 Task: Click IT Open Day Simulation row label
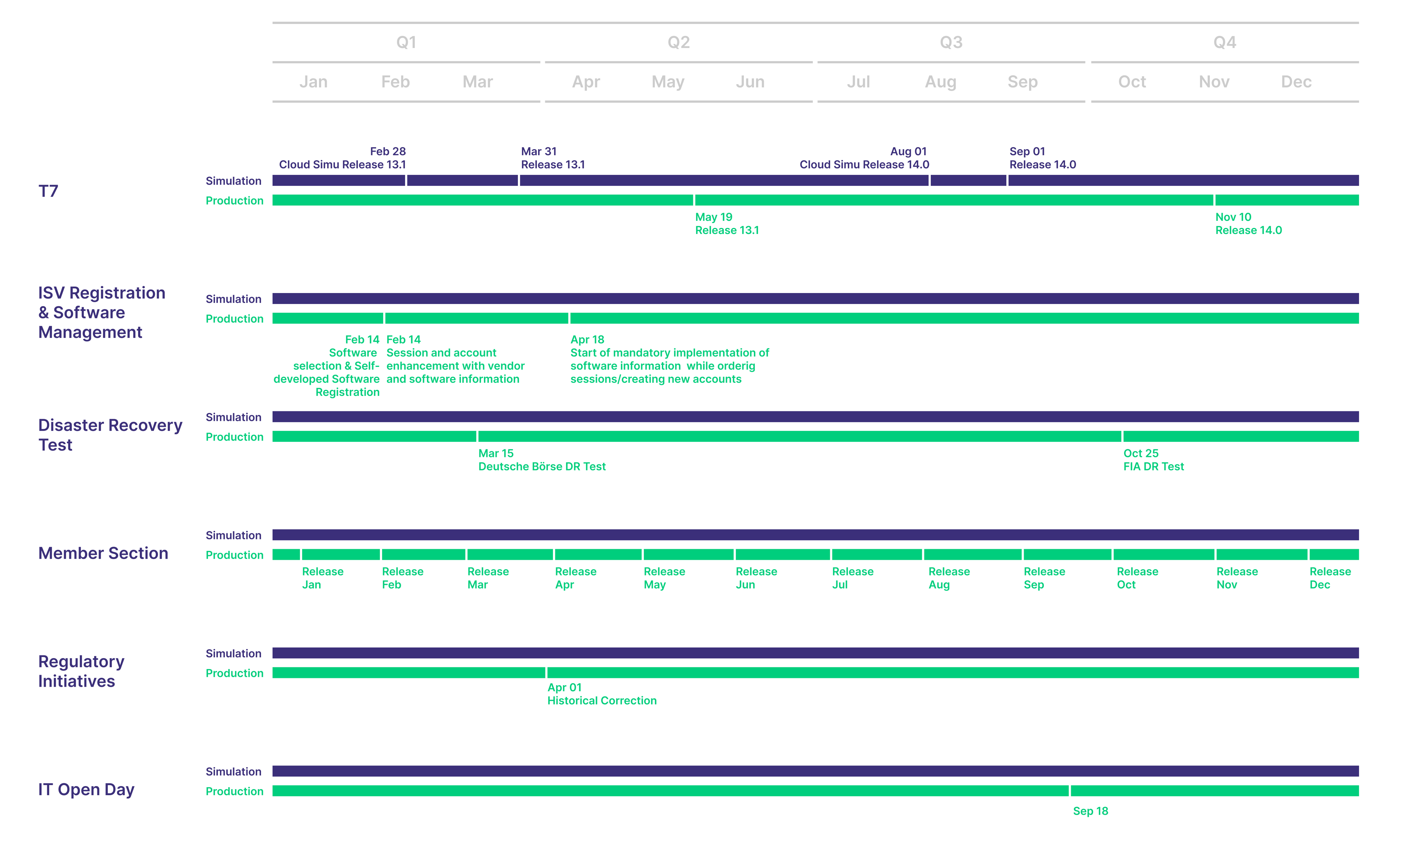pos(233,772)
